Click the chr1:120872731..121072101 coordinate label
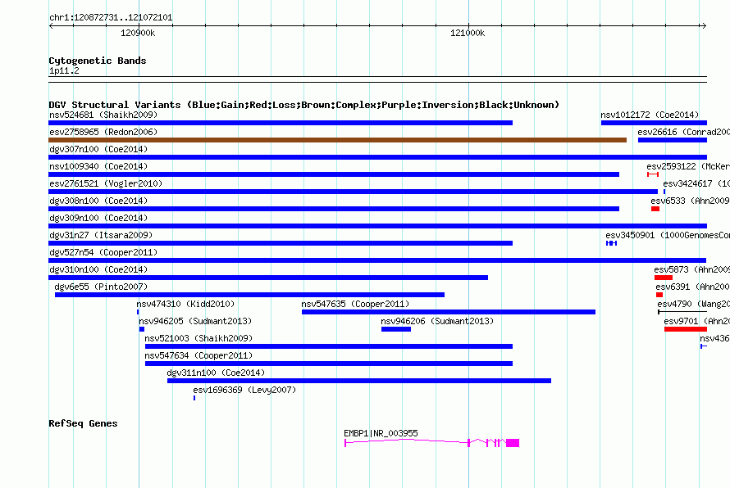Viewport: 730px width, 488px height. point(111,17)
